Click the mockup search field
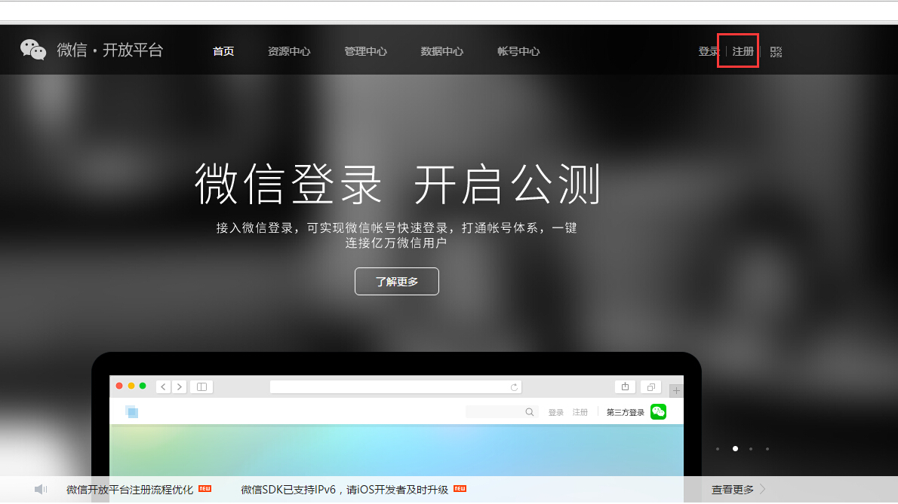 point(502,412)
